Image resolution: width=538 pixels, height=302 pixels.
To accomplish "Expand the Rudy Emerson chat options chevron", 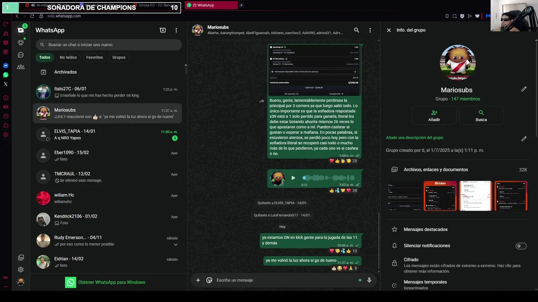I will pos(176,245).
